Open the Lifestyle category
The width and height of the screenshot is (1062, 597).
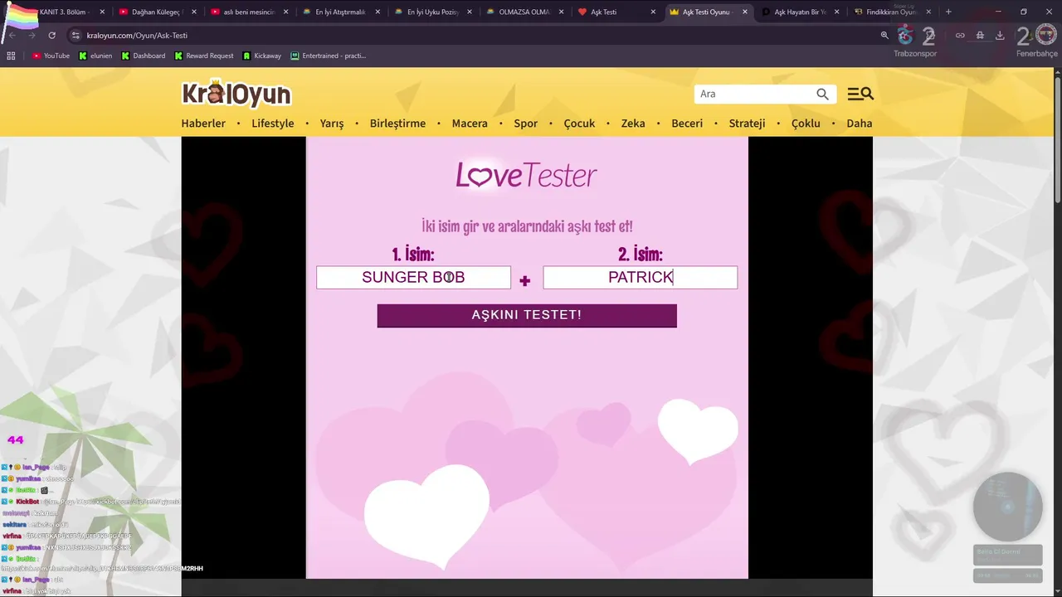click(x=273, y=124)
